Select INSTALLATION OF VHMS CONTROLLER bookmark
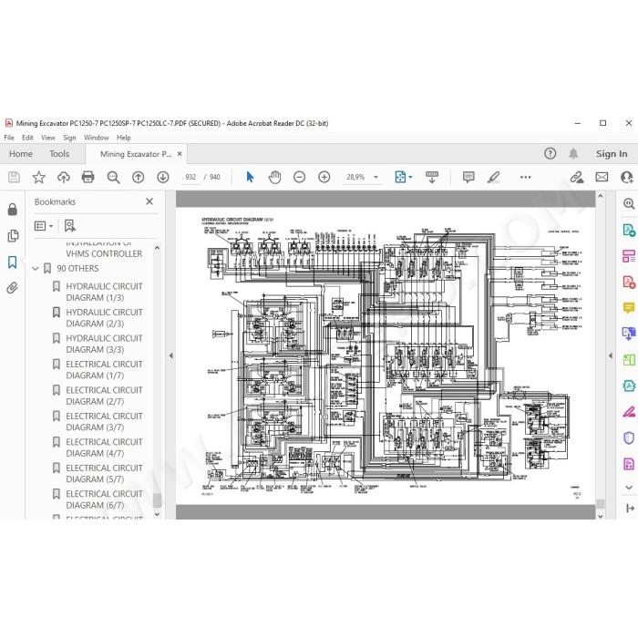638x638 pixels. 104,248
